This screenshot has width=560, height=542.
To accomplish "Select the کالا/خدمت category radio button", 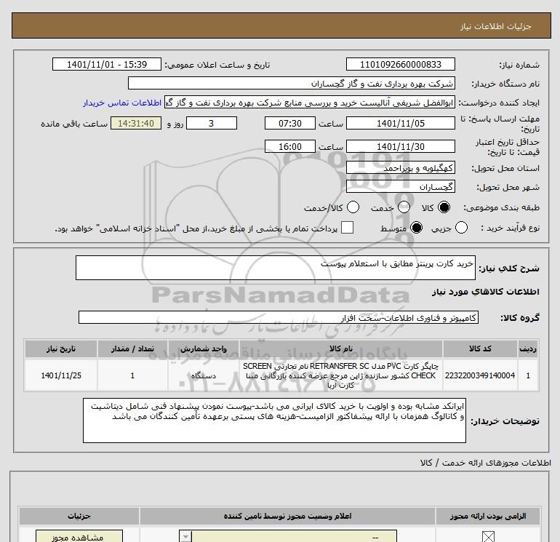I will point(353,207).
